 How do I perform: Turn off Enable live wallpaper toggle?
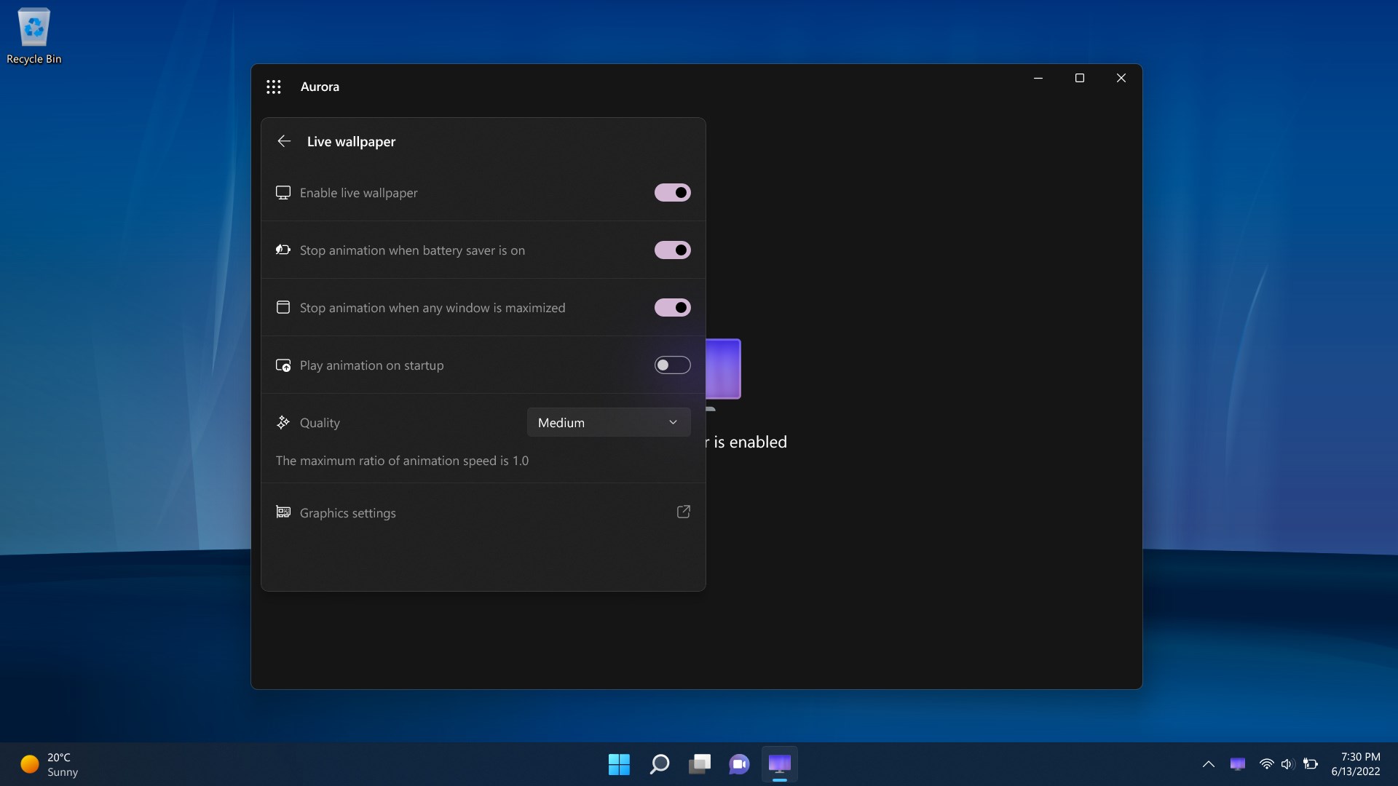pos(672,193)
